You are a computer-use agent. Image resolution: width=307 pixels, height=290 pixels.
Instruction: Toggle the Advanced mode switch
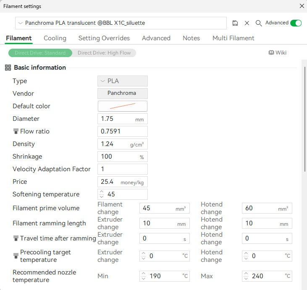pos(296,23)
